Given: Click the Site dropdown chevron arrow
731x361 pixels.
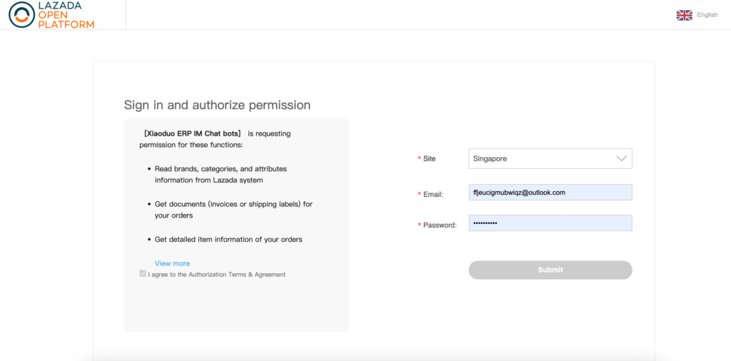Looking at the screenshot, I should point(621,158).
